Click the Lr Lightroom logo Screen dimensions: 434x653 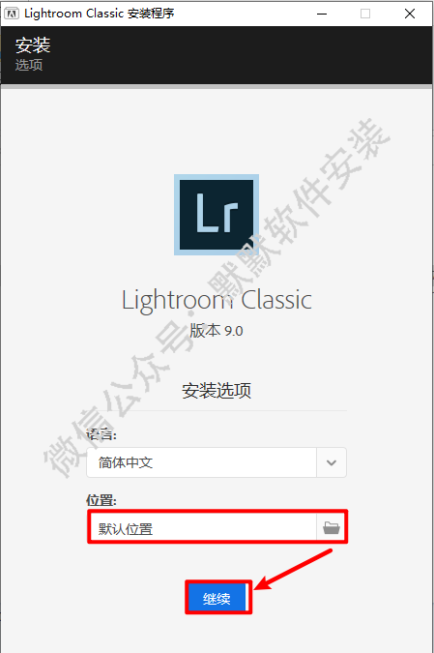(x=217, y=215)
